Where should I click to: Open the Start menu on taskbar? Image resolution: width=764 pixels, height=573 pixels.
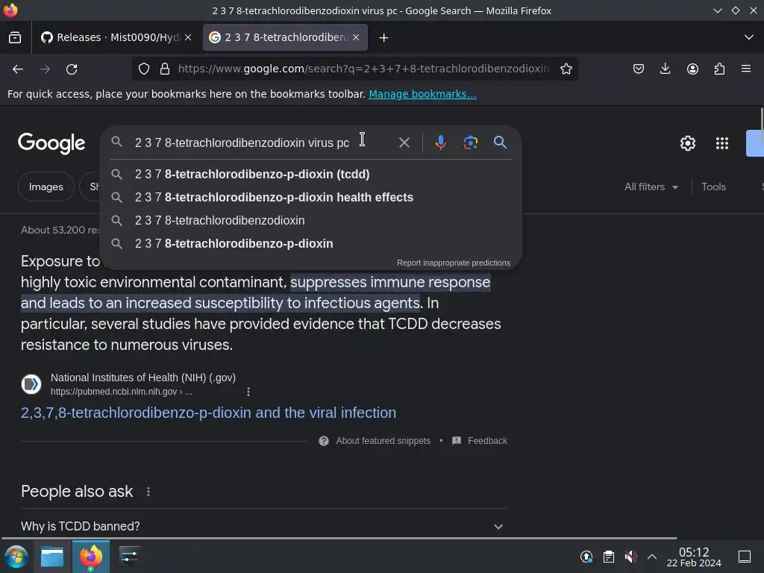click(16, 557)
